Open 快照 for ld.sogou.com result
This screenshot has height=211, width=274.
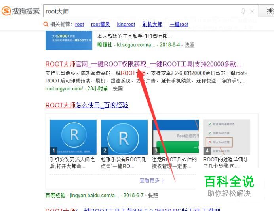click(189, 45)
